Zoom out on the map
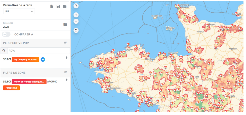 tap(76, 21)
